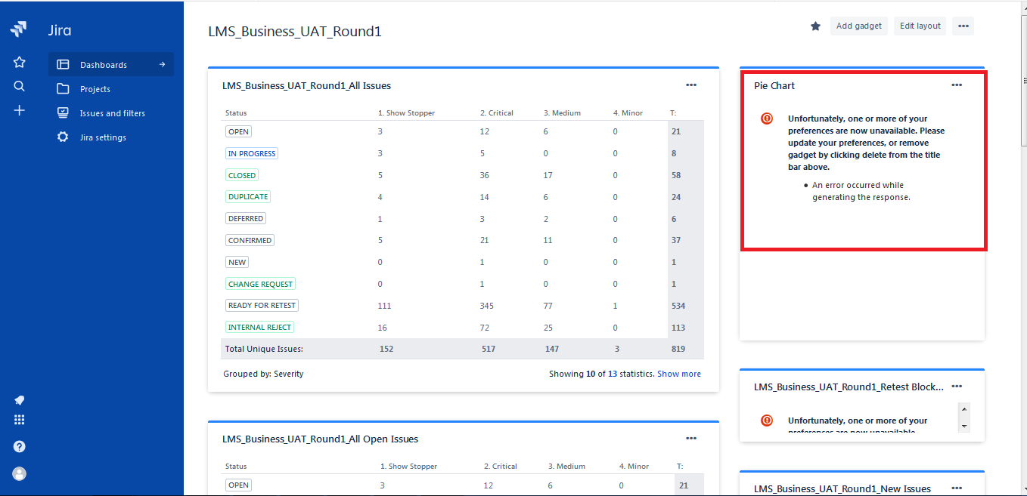1027x496 pixels.
Task: Click the Create plus icon in sidebar
Action: point(20,110)
